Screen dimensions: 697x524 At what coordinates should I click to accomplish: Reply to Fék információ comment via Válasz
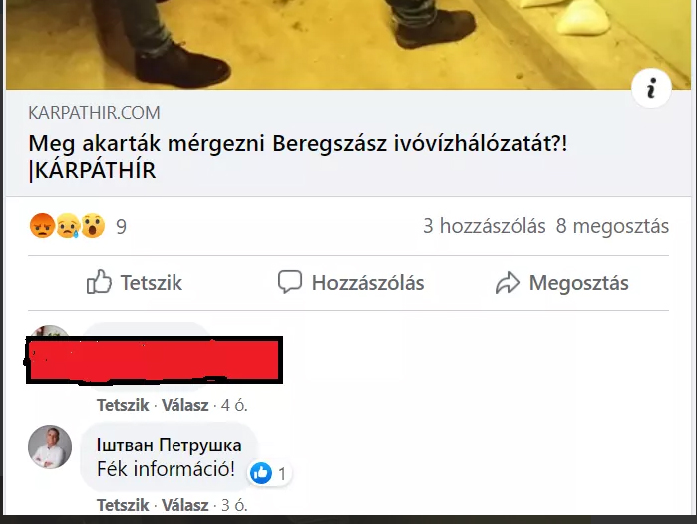[x=184, y=505]
